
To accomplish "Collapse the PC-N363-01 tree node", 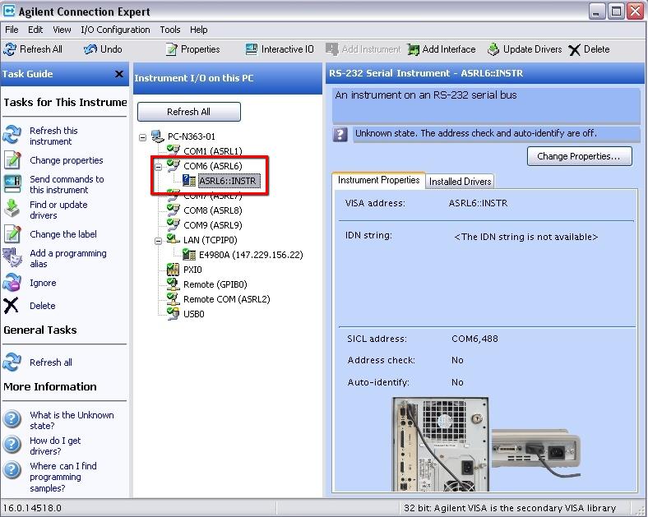I will click(142, 136).
